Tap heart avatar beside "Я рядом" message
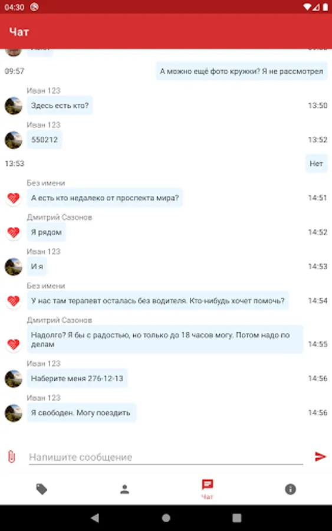 coord(14,232)
